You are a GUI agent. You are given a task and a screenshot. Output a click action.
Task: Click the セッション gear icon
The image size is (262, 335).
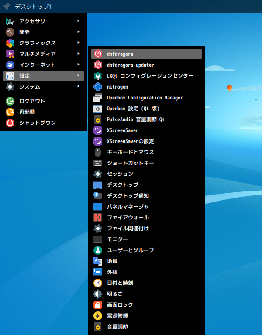[x=98, y=174]
